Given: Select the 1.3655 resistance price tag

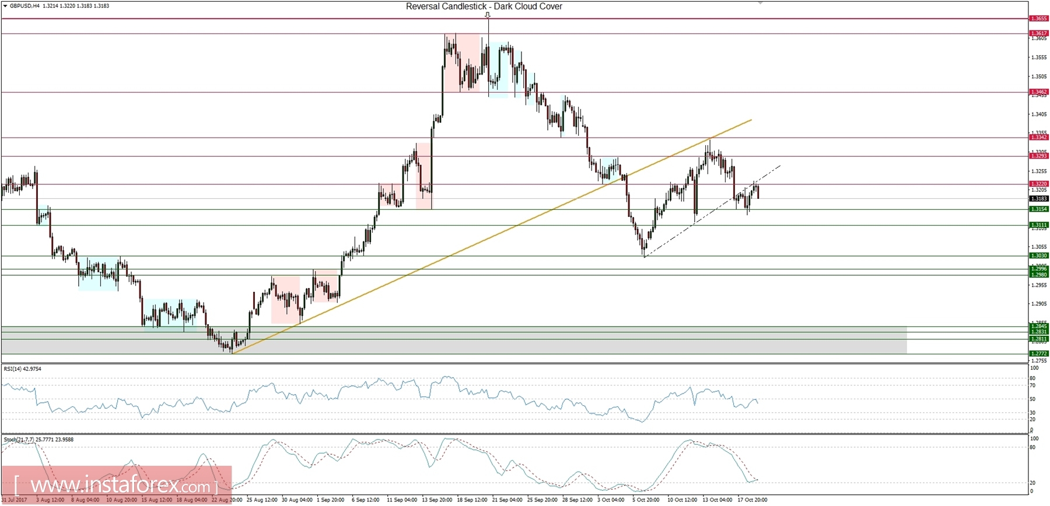Looking at the screenshot, I should click(x=1039, y=19).
